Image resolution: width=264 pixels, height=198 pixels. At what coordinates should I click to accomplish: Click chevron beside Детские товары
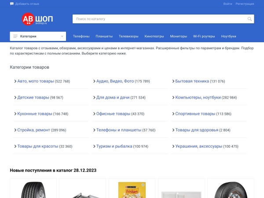(x=15, y=98)
